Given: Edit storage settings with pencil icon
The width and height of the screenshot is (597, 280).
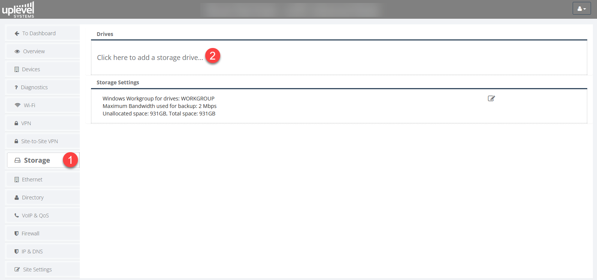Looking at the screenshot, I should [x=491, y=98].
